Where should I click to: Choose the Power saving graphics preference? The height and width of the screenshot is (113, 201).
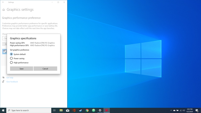point(11,59)
